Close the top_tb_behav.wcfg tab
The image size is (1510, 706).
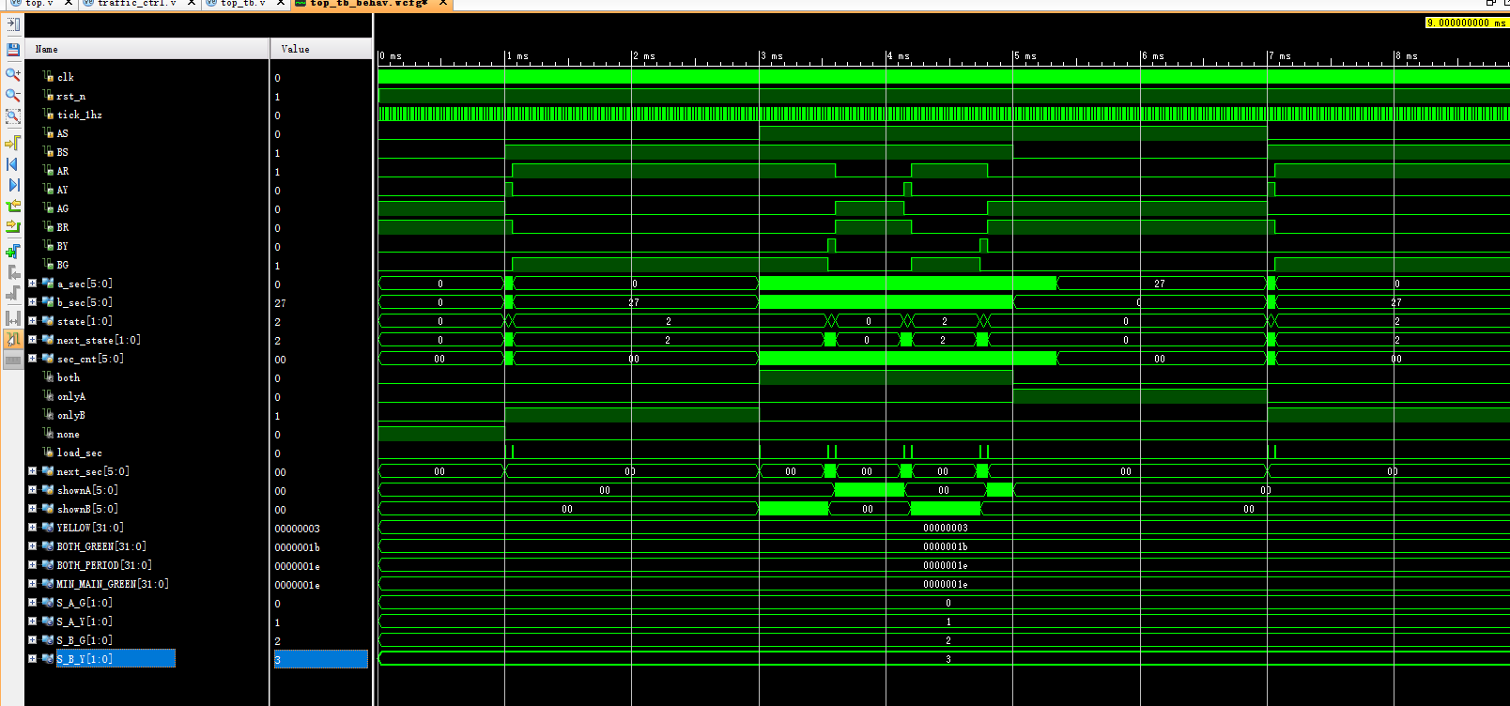tap(443, 4)
